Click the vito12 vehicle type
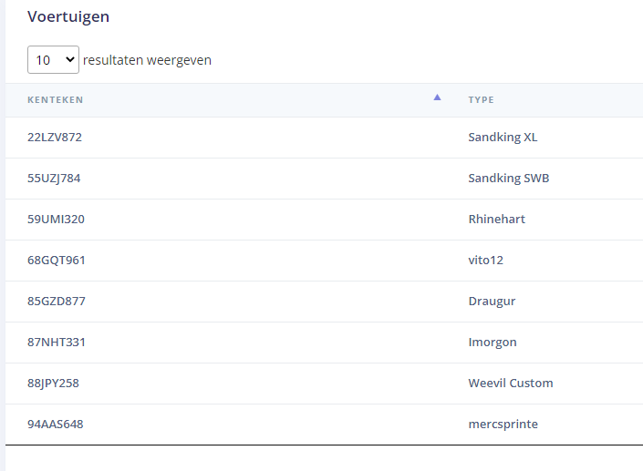 click(485, 261)
